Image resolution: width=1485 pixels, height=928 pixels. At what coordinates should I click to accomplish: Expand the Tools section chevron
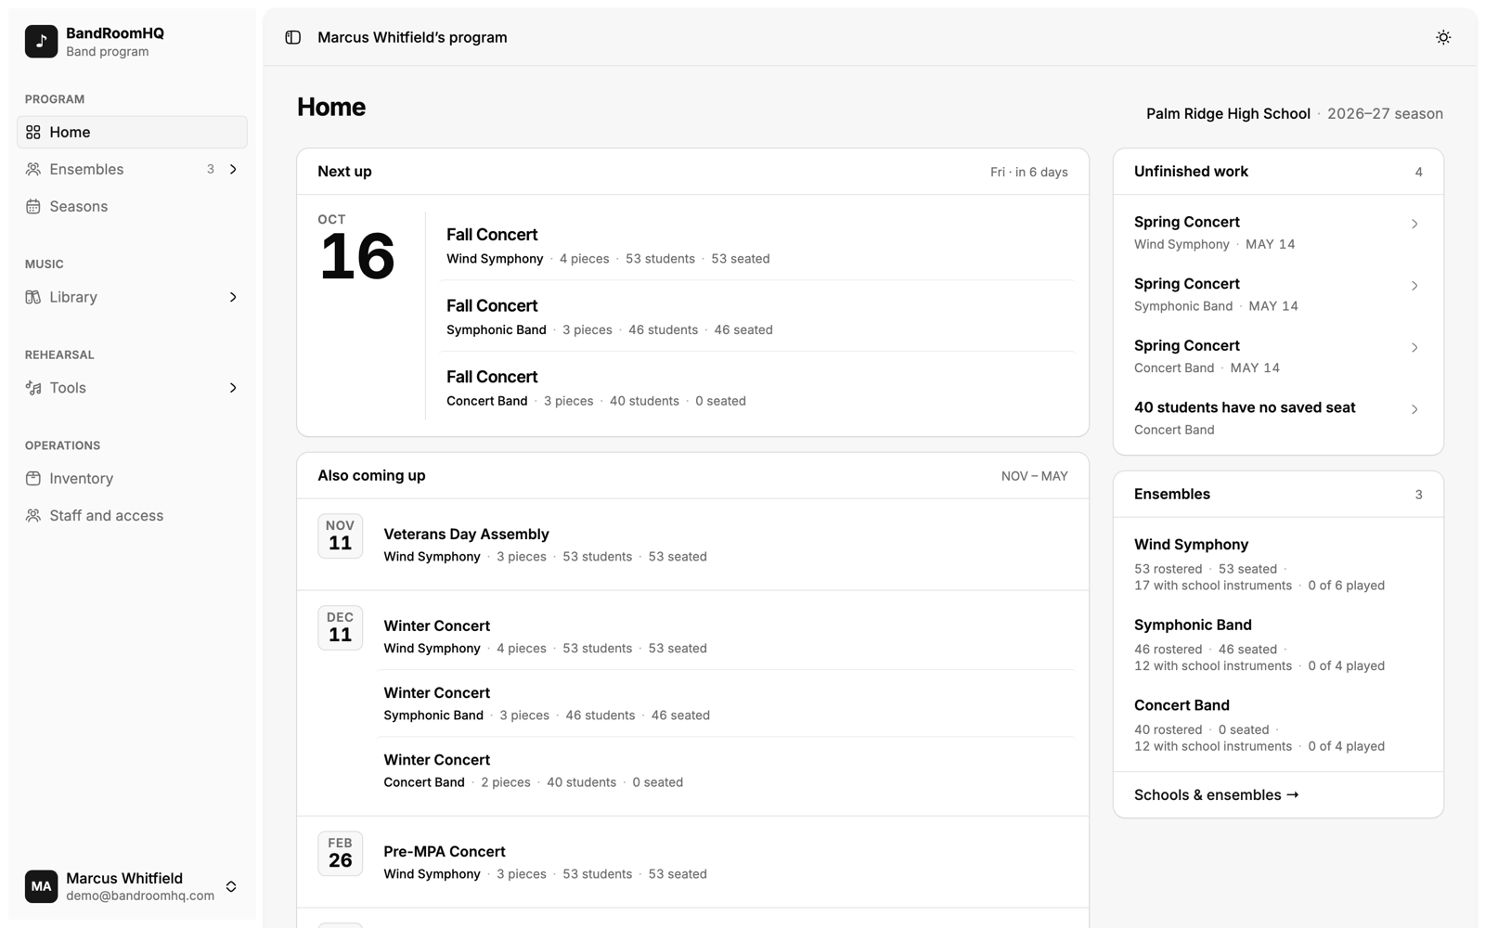point(233,388)
